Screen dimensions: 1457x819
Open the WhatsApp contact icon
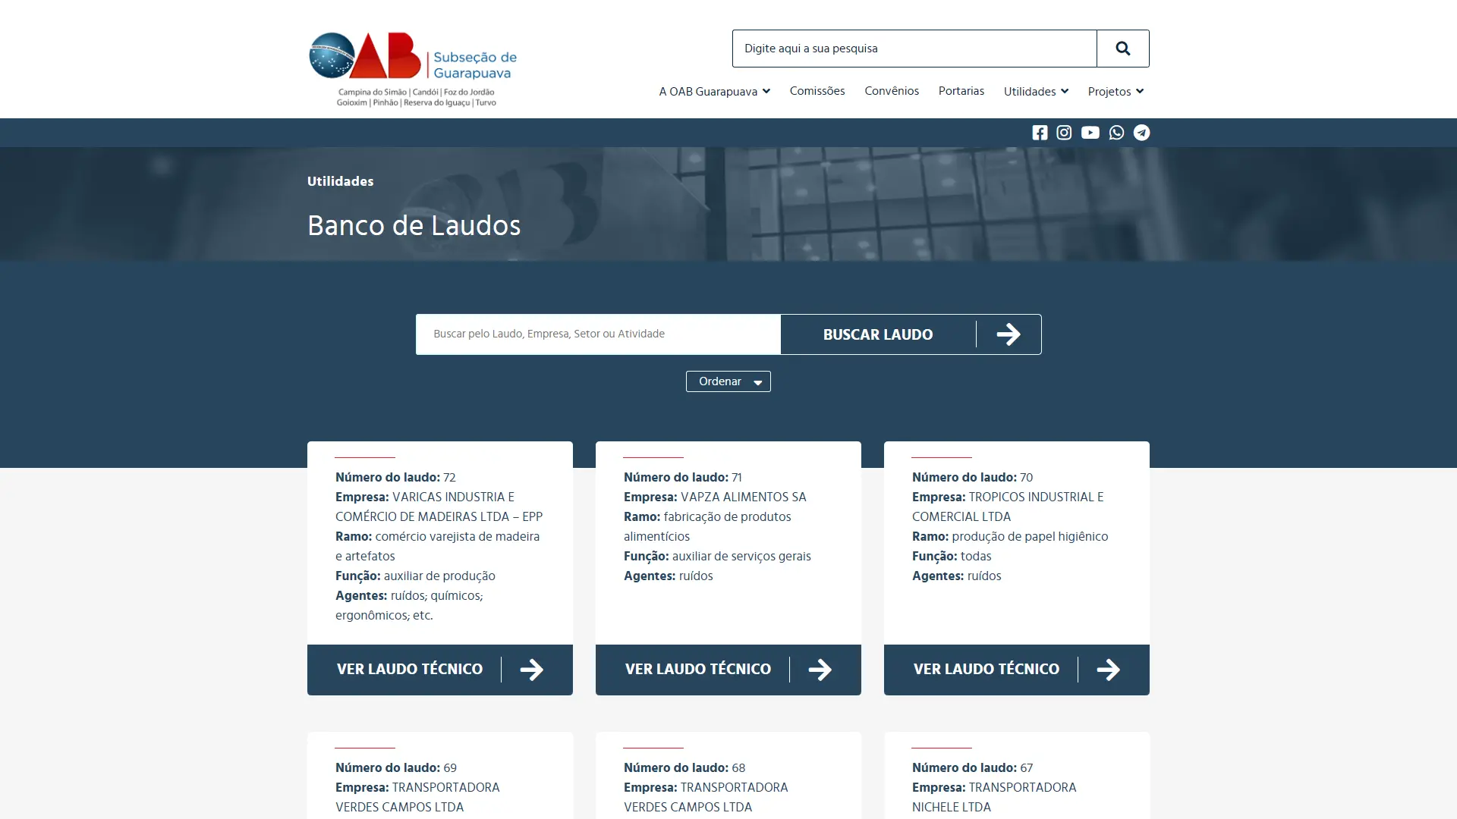point(1116,133)
